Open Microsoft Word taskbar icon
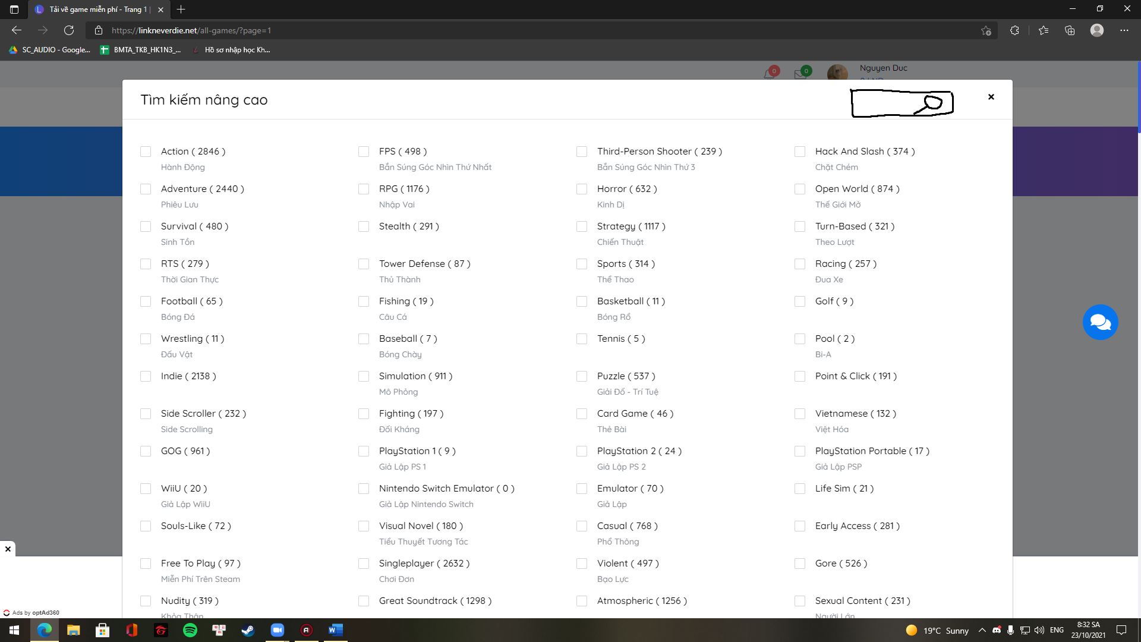The height and width of the screenshot is (642, 1141). (335, 630)
